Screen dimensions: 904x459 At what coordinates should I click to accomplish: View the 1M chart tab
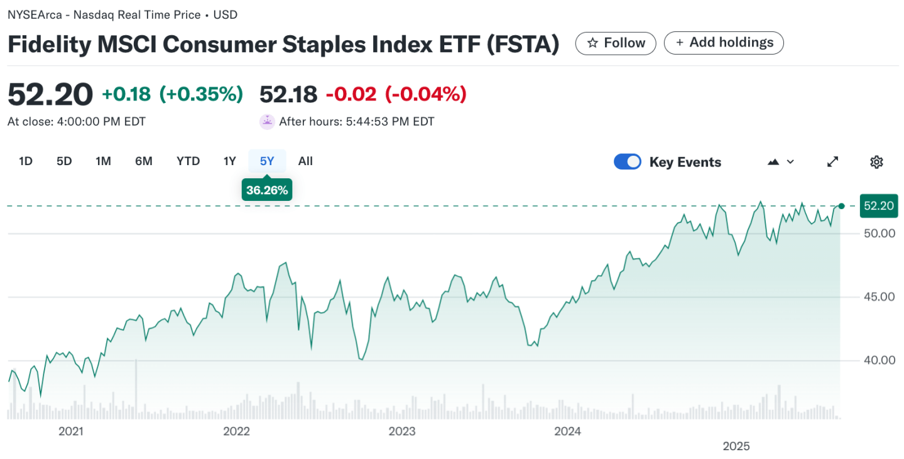tap(103, 161)
